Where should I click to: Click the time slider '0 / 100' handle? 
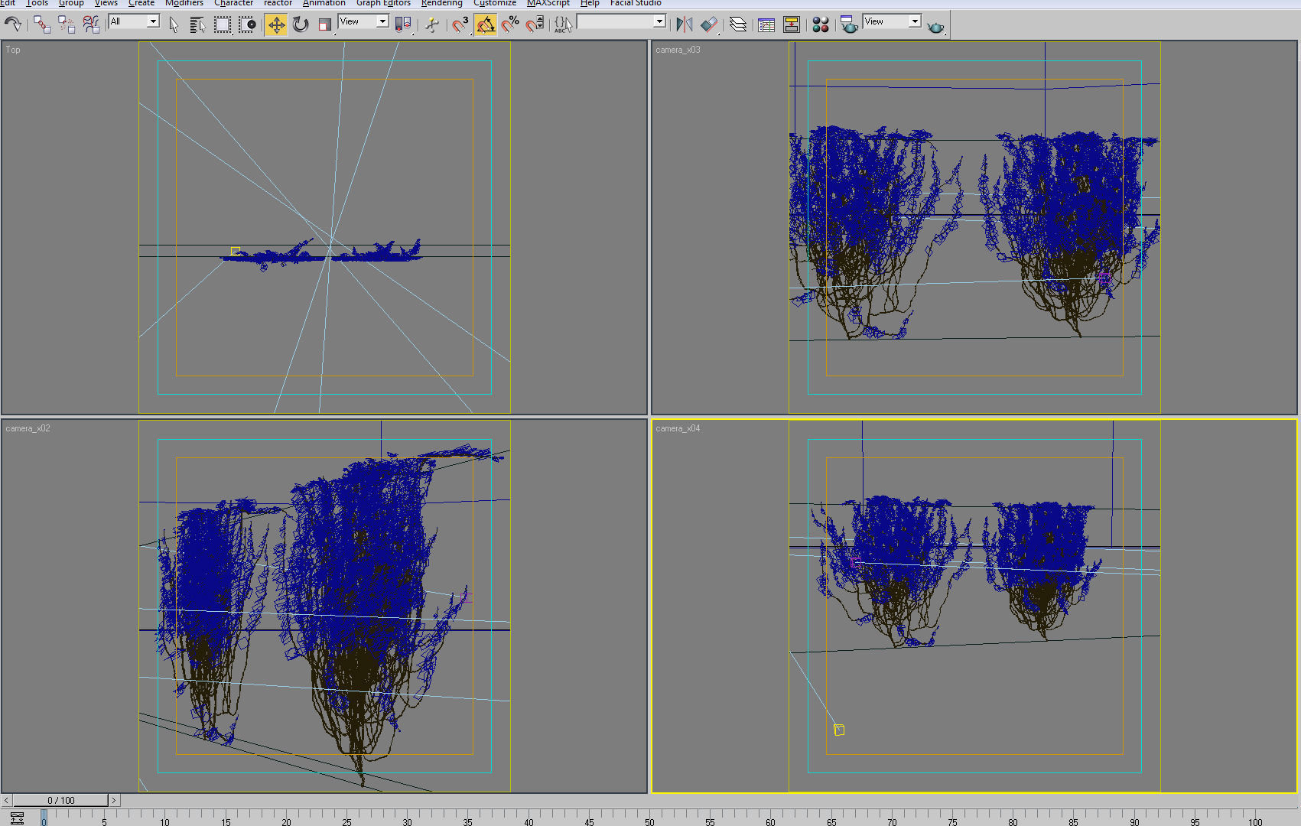click(x=61, y=800)
